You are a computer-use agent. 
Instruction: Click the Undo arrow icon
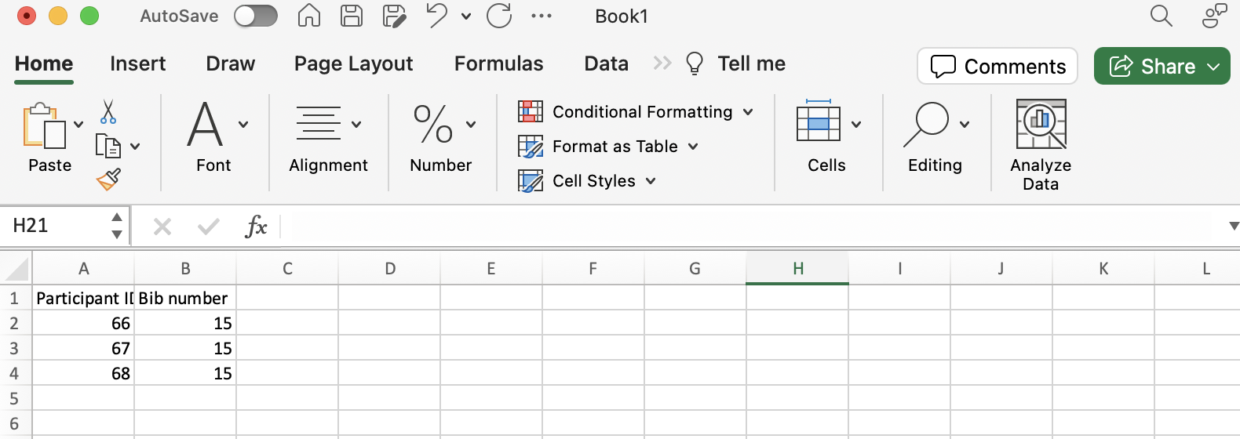[437, 16]
